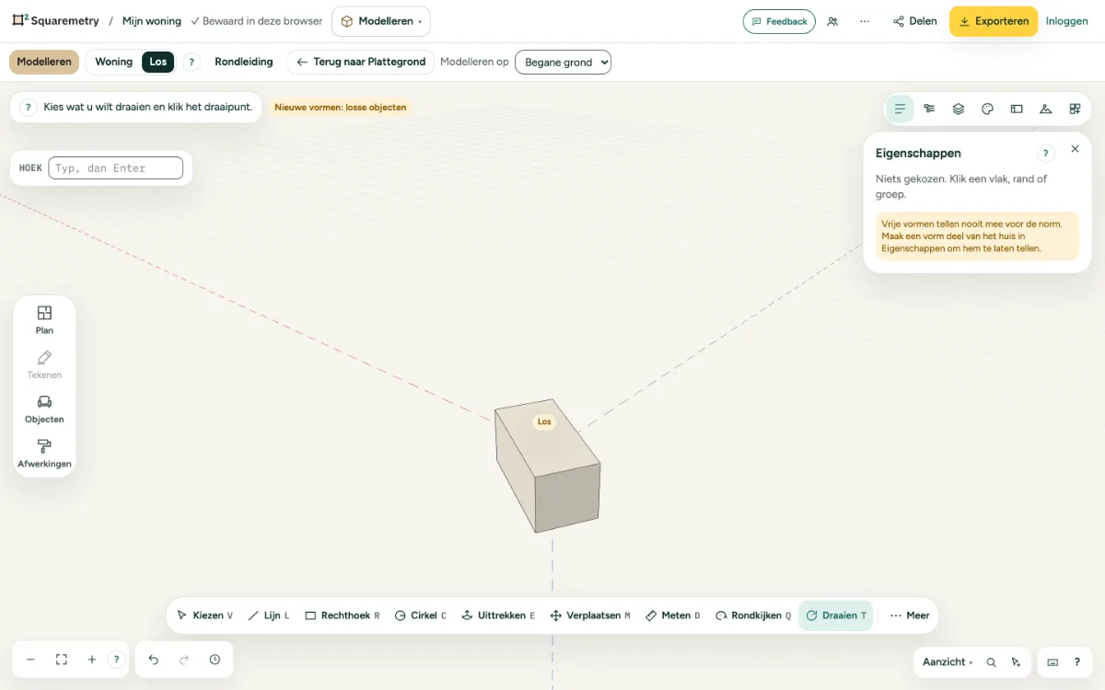Fit the view with the frame icon

coord(62,660)
